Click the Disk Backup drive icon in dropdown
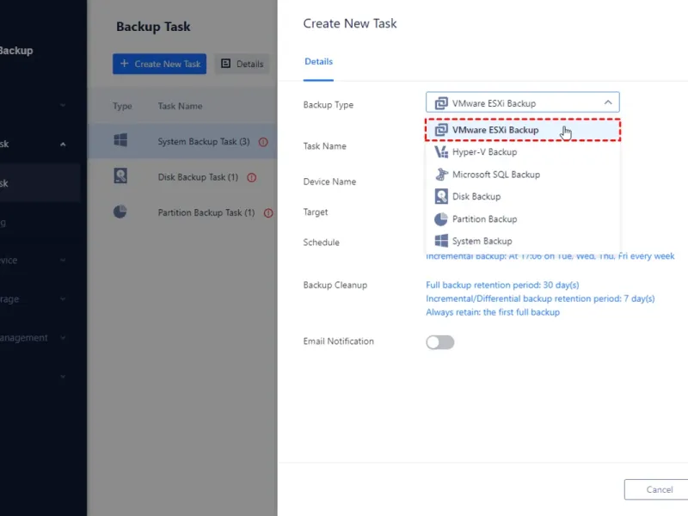 click(441, 197)
